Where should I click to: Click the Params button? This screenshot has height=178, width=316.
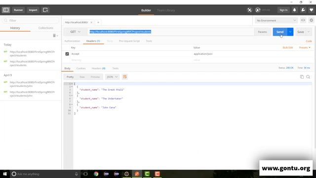coord(262,32)
